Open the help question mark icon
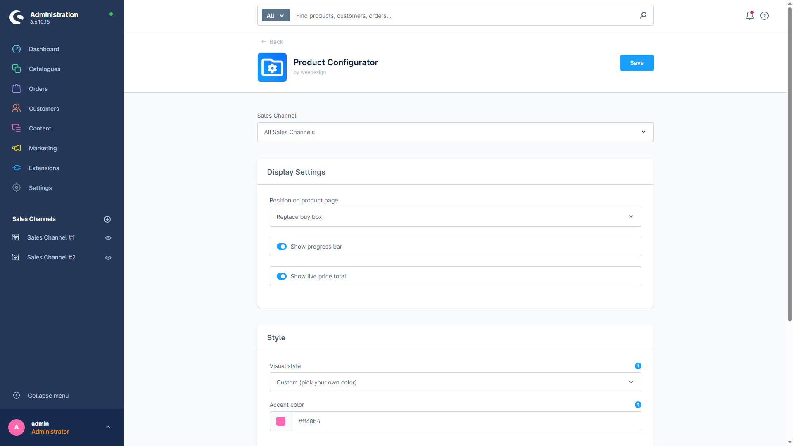793x446 pixels. click(765, 16)
